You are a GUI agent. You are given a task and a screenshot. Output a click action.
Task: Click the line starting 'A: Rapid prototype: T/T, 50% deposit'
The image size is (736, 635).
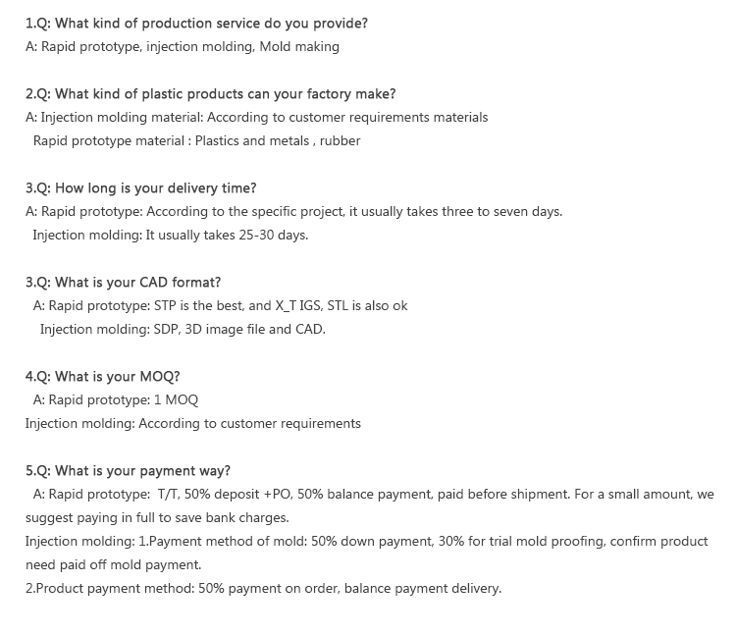pos(374,495)
